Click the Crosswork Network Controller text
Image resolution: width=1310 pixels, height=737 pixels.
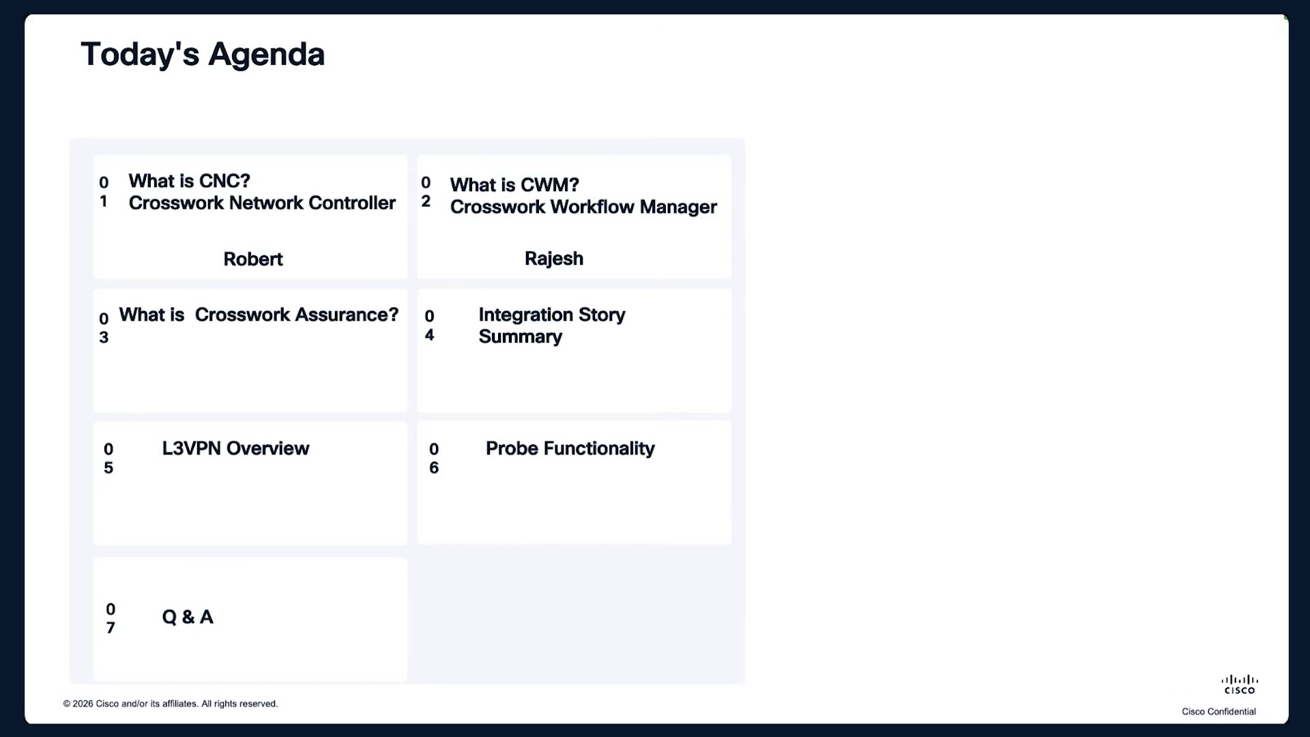[262, 203]
